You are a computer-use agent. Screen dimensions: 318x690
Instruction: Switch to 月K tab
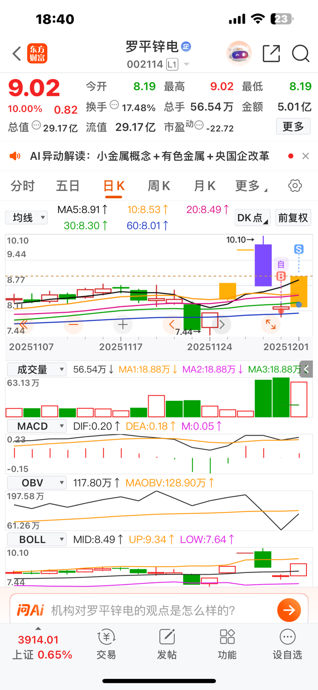click(x=205, y=186)
